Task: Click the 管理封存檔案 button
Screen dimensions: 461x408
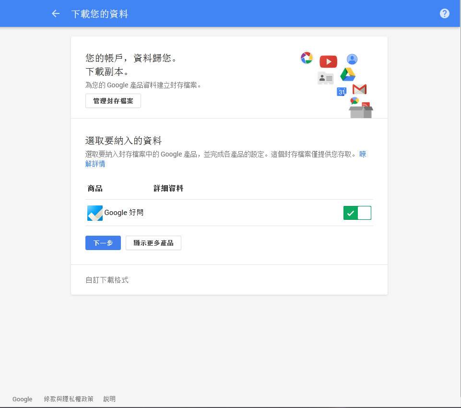Action: point(113,101)
